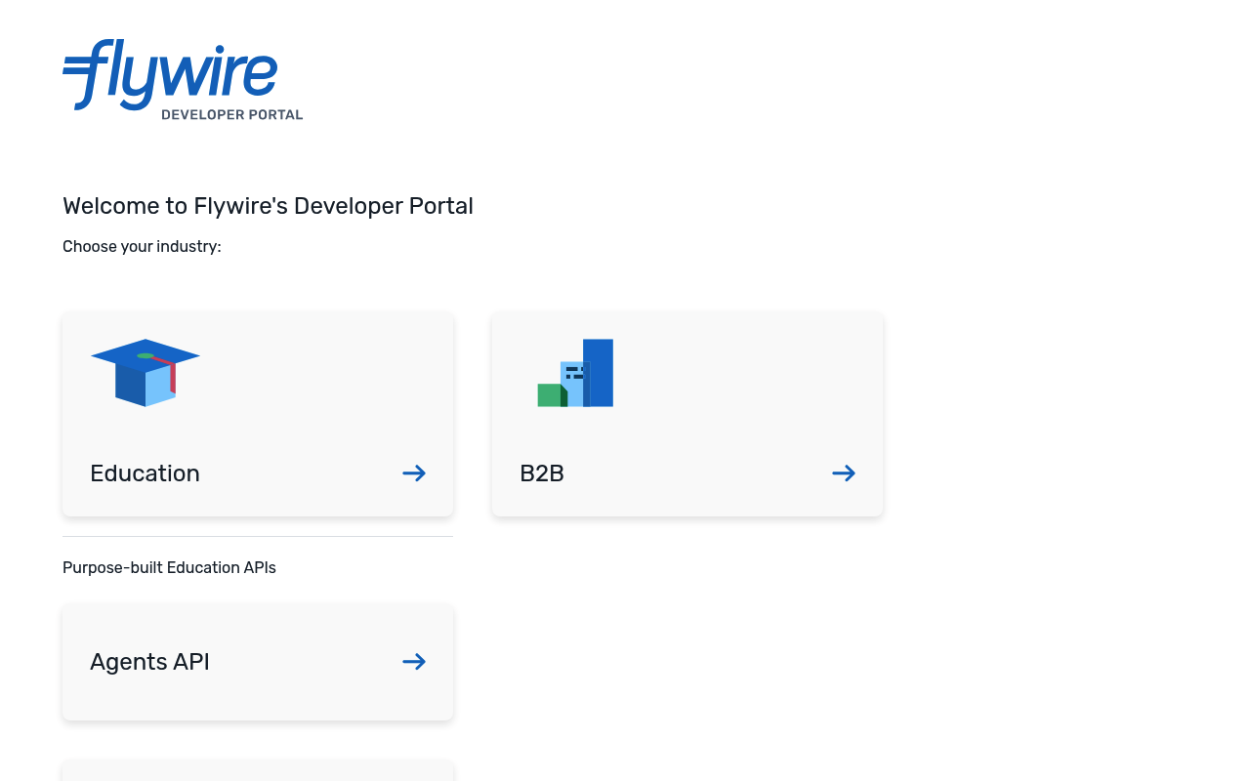The width and height of the screenshot is (1250, 781).
Task: Click the arrow on the B2B card
Action: [844, 473]
